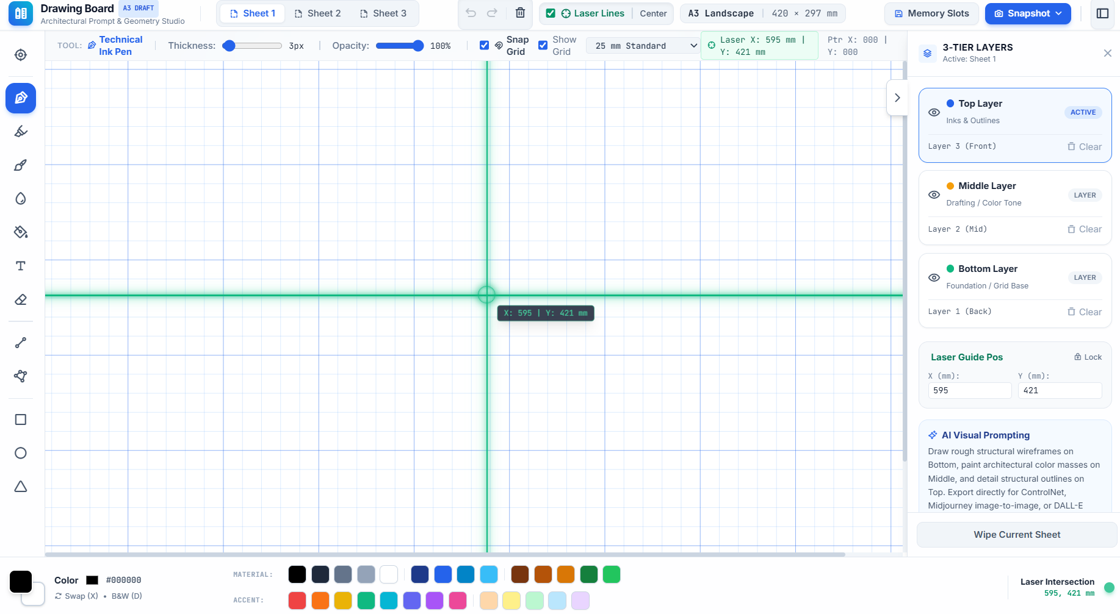Click the A3 Landscape size label
The height and width of the screenshot is (614, 1120).
tap(721, 13)
